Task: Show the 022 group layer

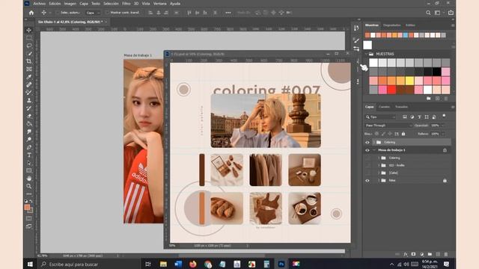Action: (367, 165)
